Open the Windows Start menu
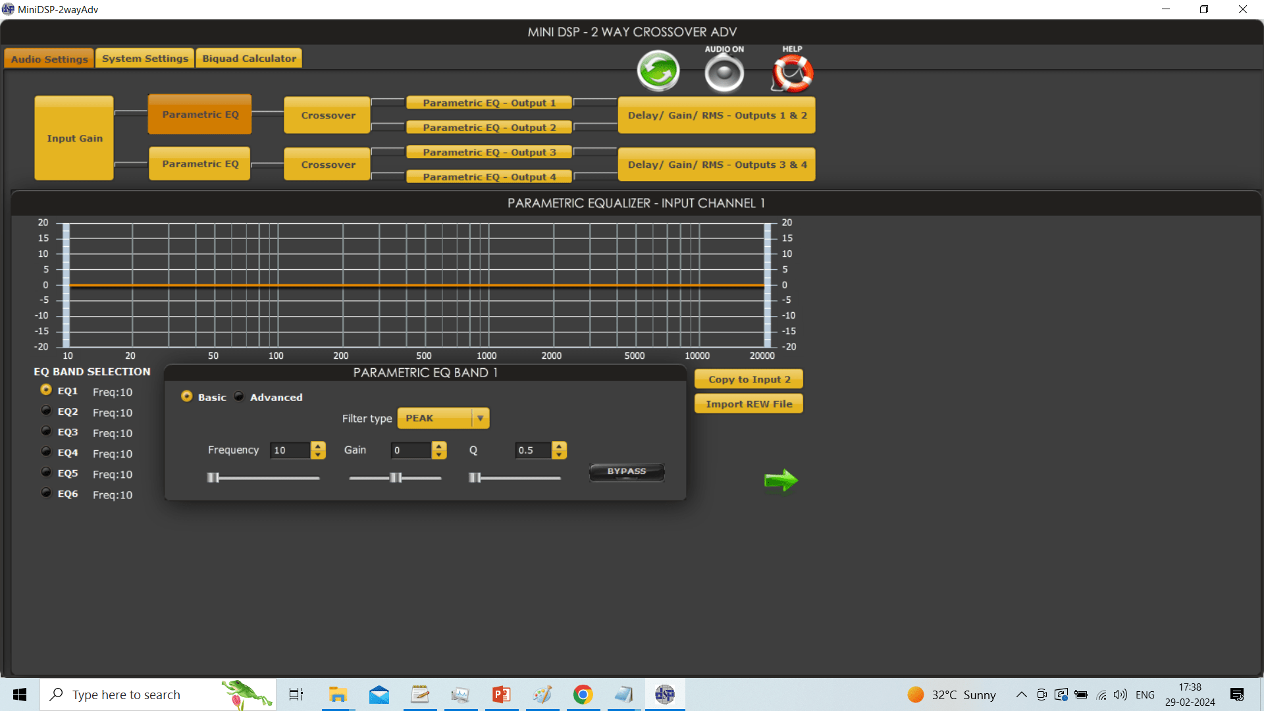Image resolution: width=1264 pixels, height=711 pixels. tap(20, 695)
